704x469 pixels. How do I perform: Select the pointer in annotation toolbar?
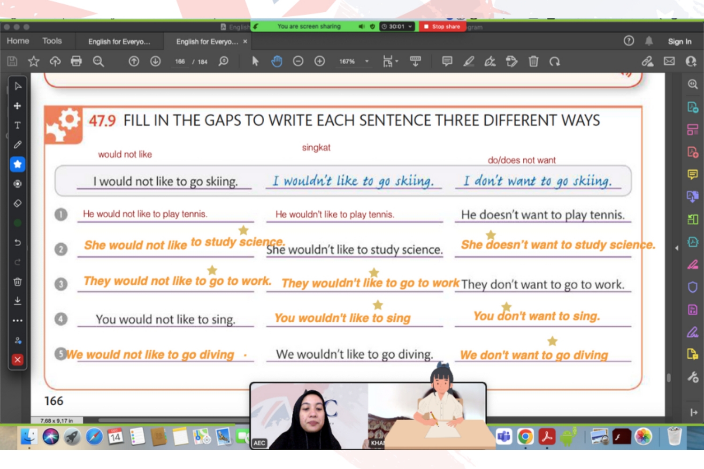(x=17, y=86)
